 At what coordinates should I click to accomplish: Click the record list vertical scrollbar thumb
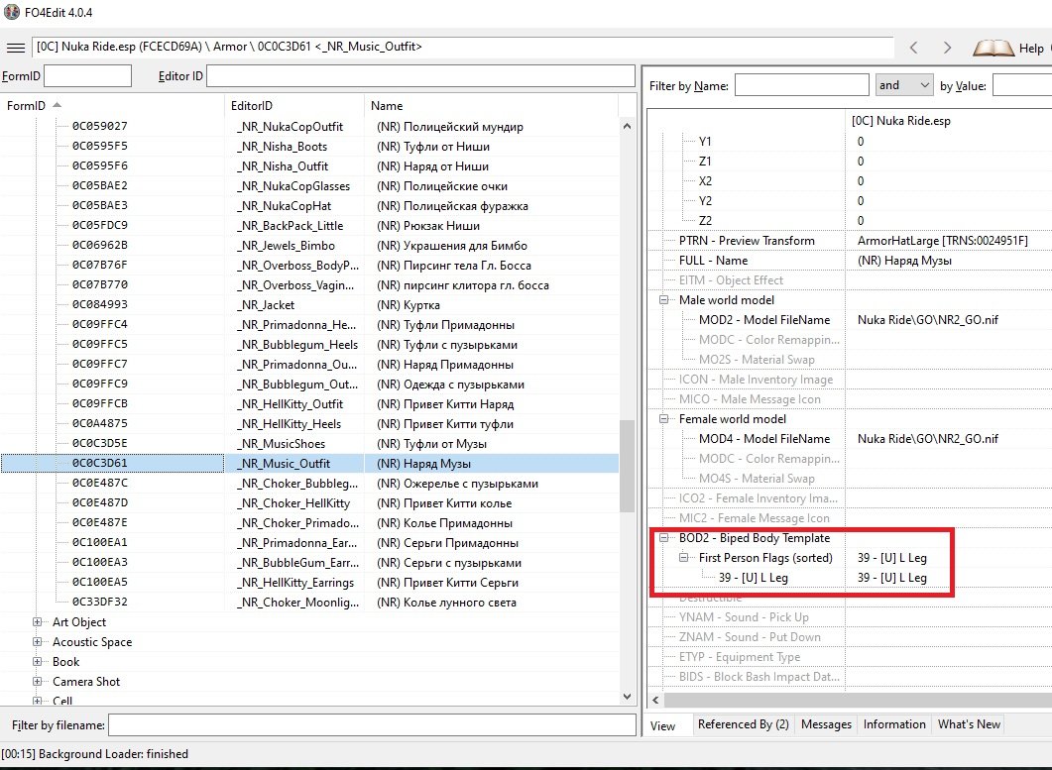[x=627, y=464]
